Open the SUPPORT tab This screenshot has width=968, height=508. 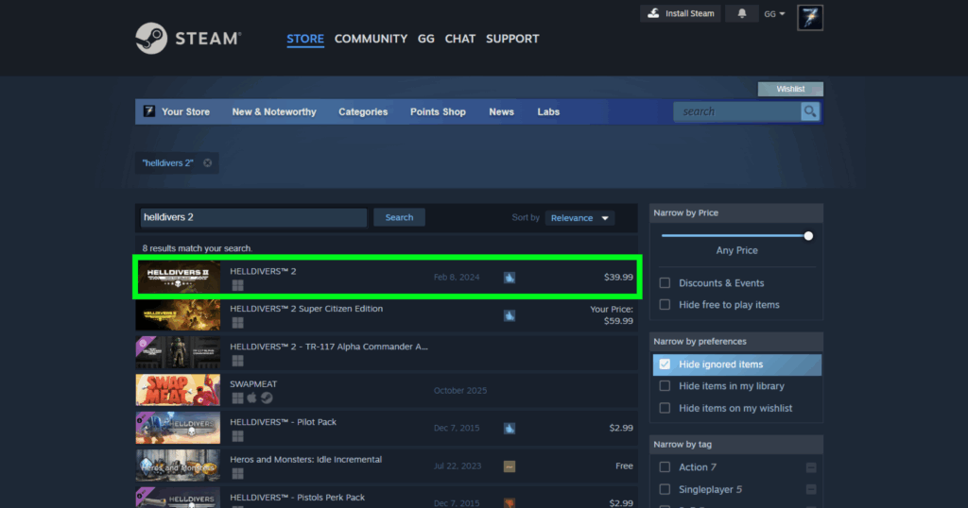[x=512, y=38]
